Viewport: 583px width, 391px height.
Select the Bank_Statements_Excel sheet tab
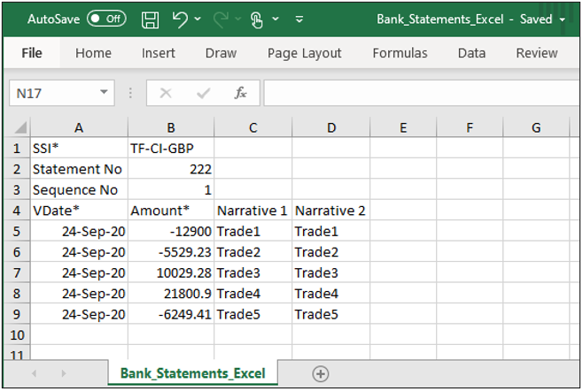coord(192,373)
